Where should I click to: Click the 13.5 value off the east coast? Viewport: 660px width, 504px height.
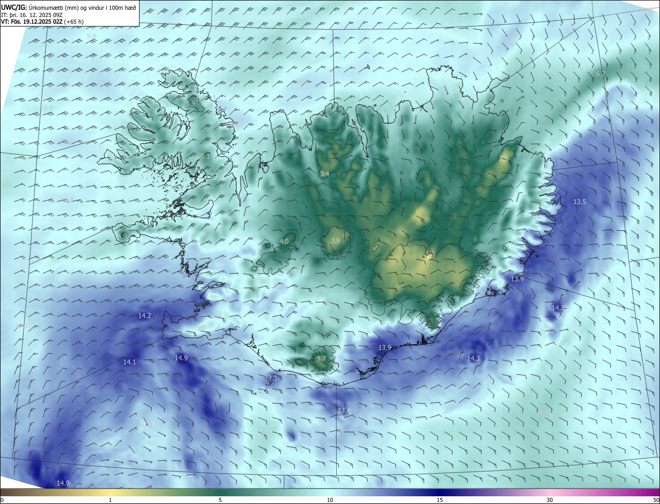580,202
